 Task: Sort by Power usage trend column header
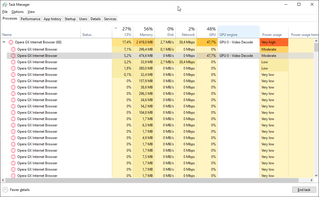(303, 32)
